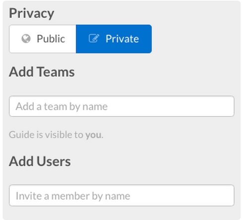
Task: Click the Add Teams heading
Action: [x=42, y=72]
